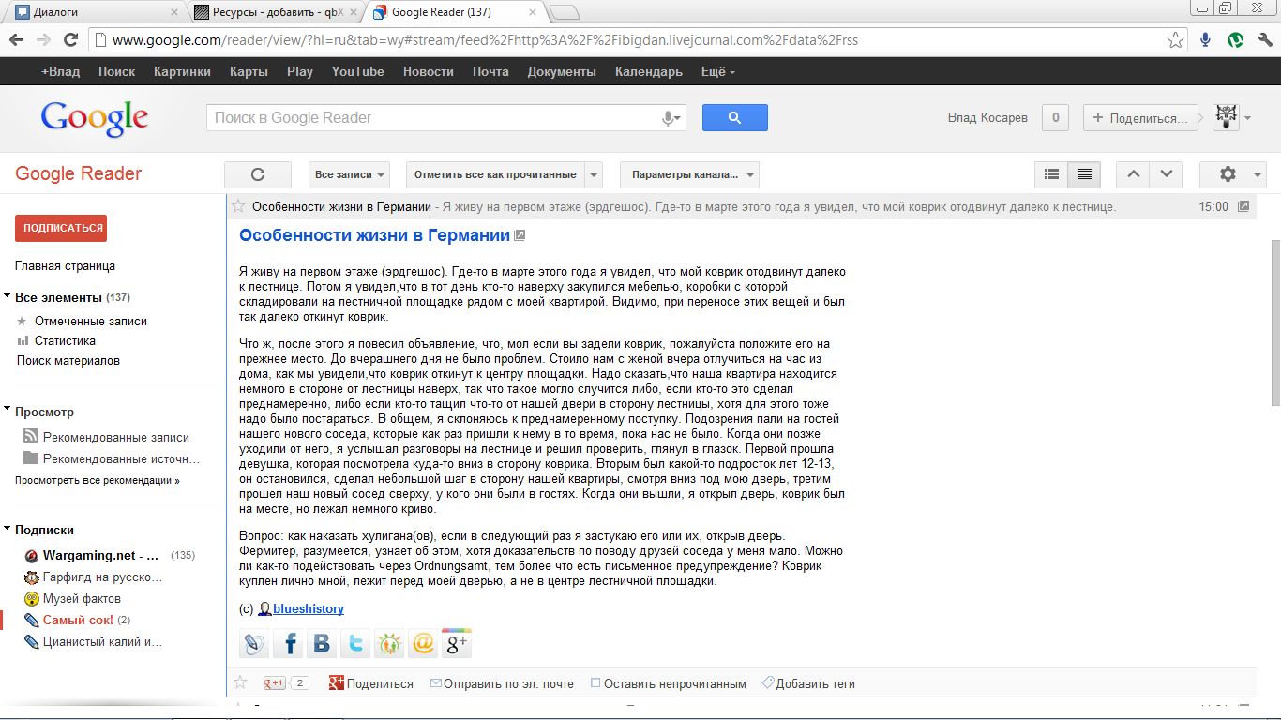1281x720 pixels.
Task: Share the post via the Twitter icon
Action: [x=355, y=643]
